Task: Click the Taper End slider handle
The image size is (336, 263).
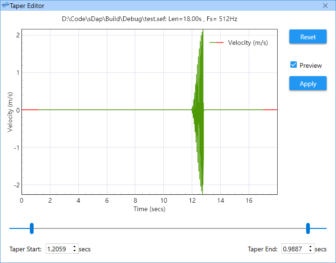Action: pyautogui.click(x=308, y=228)
